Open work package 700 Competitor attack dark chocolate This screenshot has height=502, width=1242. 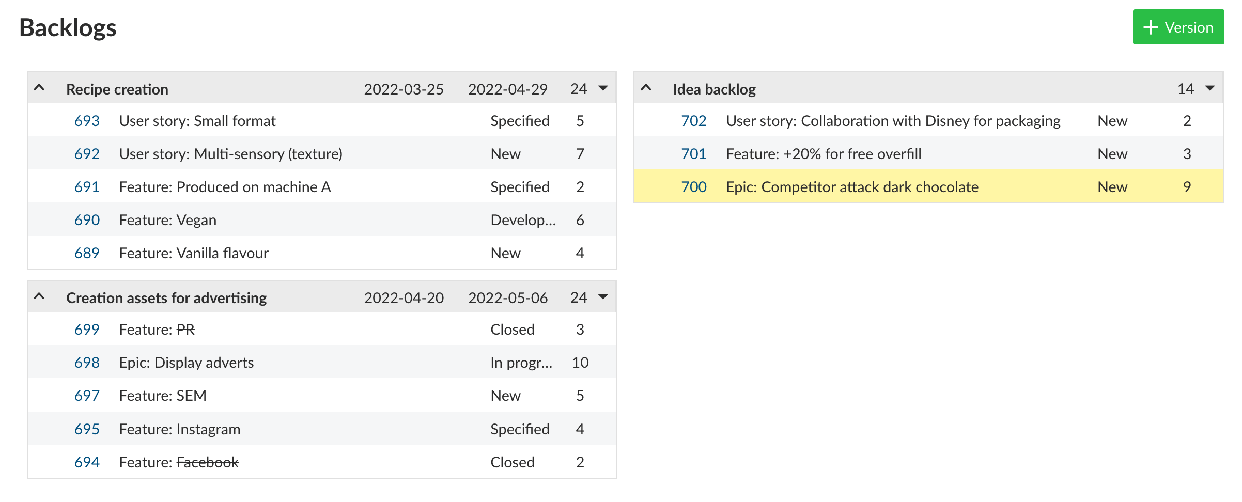693,186
